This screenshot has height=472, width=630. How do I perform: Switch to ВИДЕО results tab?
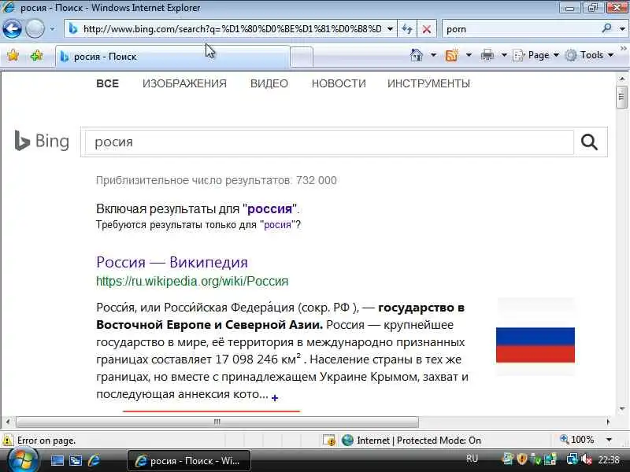(x=269, y=83)
